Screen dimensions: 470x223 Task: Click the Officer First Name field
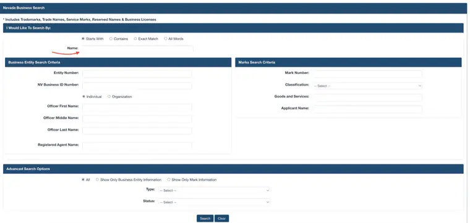point(137,107)
